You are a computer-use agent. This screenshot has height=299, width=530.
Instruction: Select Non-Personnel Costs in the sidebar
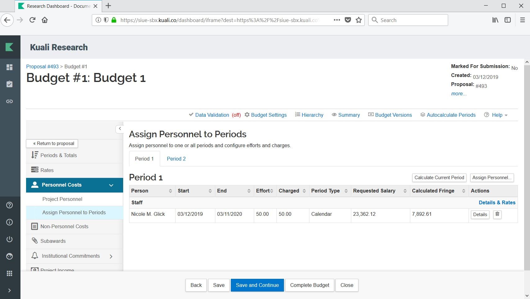pos(64,226)
